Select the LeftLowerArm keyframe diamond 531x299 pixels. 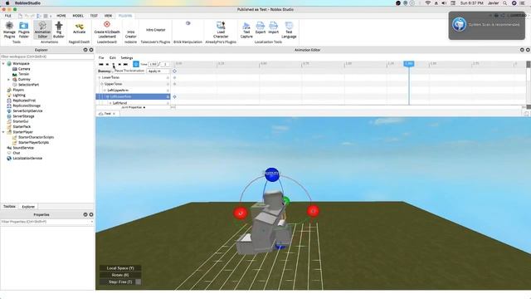[174, 97]
